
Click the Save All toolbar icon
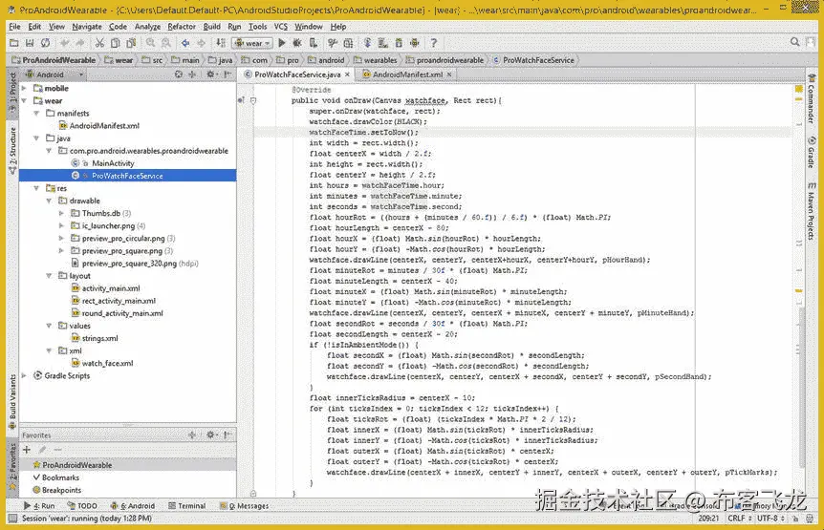point(30,43)
